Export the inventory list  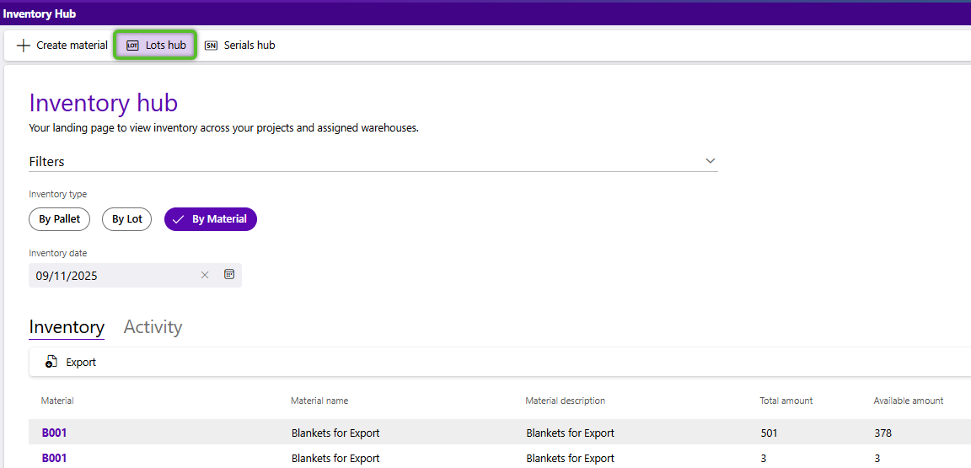[72, 362]
